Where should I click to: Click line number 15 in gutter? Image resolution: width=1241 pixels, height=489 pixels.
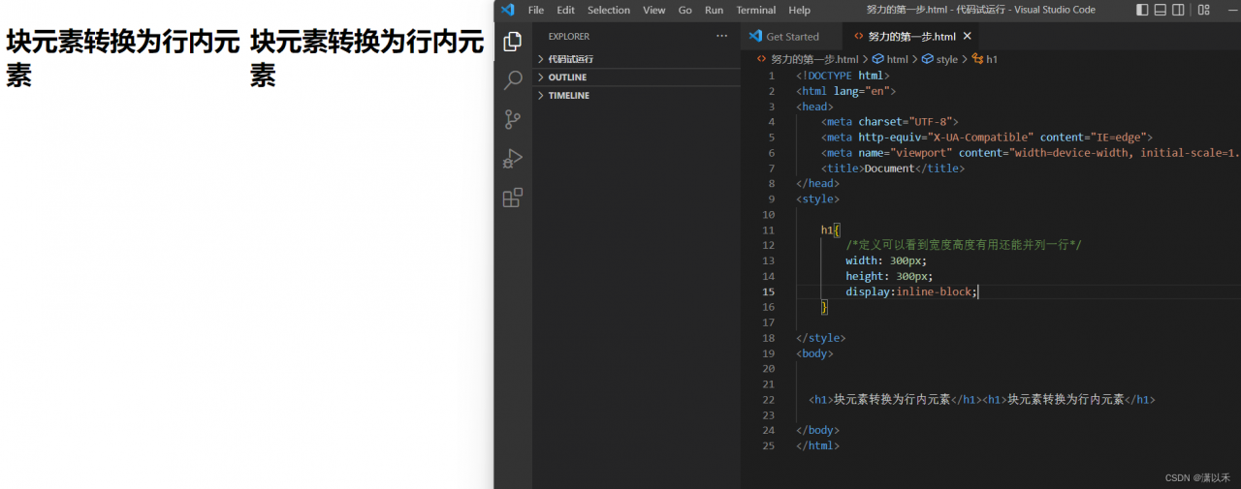click(x=769, y=291)
